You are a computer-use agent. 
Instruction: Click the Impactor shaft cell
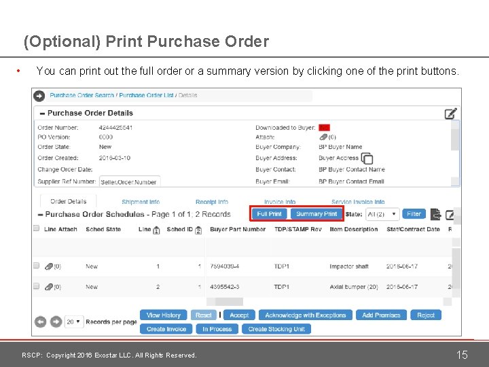pos(349,266)
